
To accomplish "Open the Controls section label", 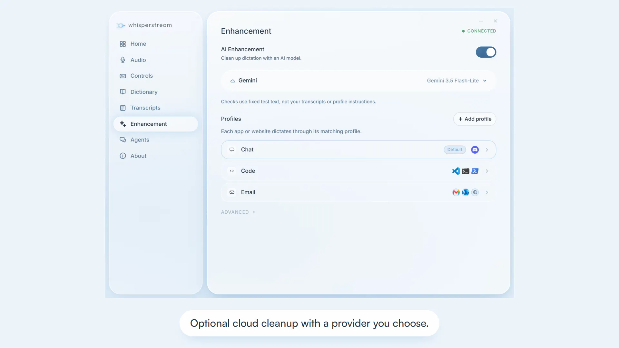I will 142,76.
